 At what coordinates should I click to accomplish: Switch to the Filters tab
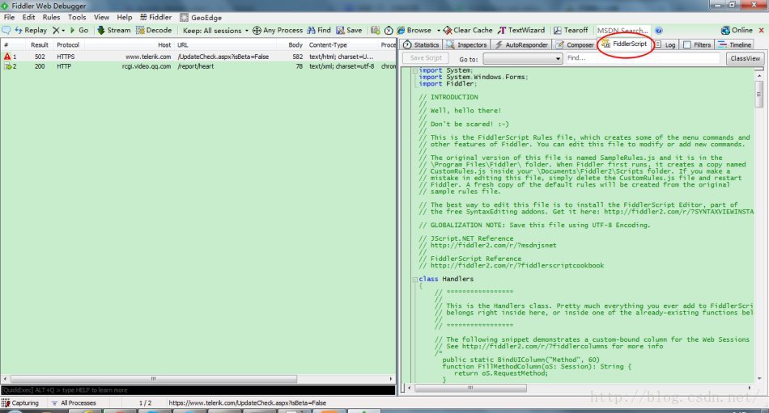coord(697,44)
